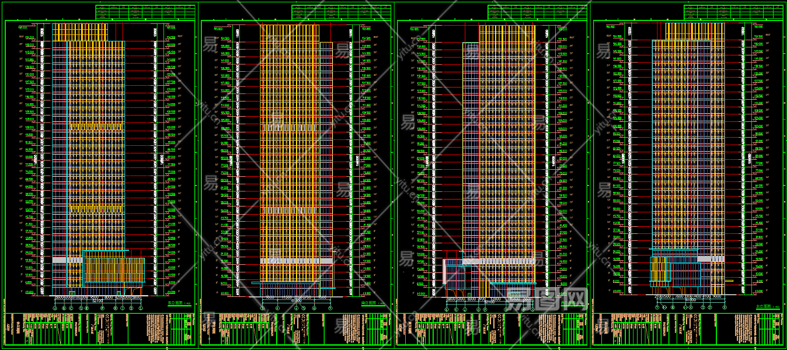This screenshot has width=787, height=350.
Task: Click the revision table above the fourth sheet
Action: click(x=733, y=12)
